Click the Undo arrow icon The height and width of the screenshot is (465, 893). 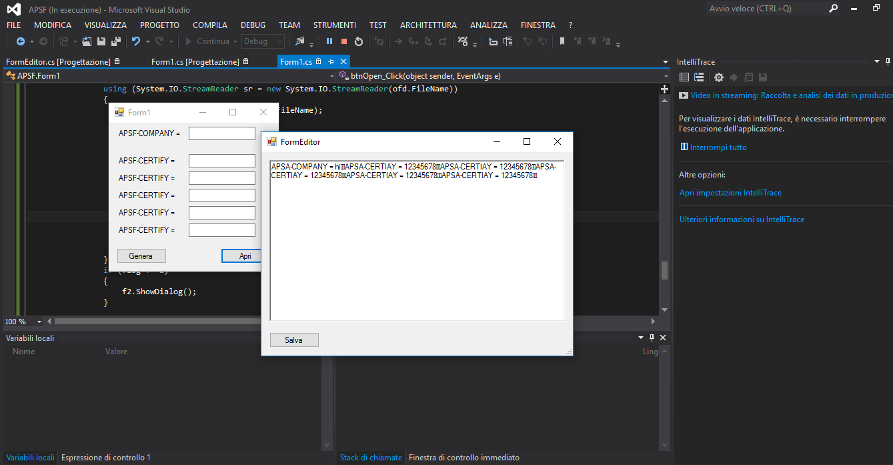[136, 41]
